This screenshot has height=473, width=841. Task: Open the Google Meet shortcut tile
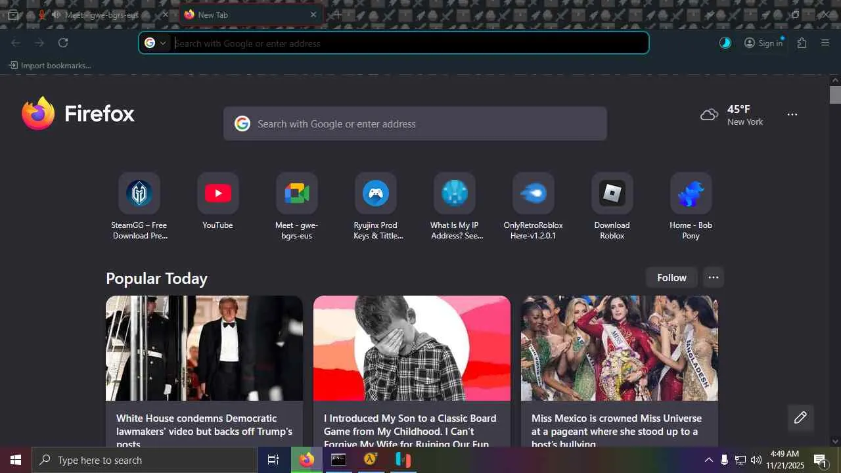pyautogui.click(x=297, y=193)
